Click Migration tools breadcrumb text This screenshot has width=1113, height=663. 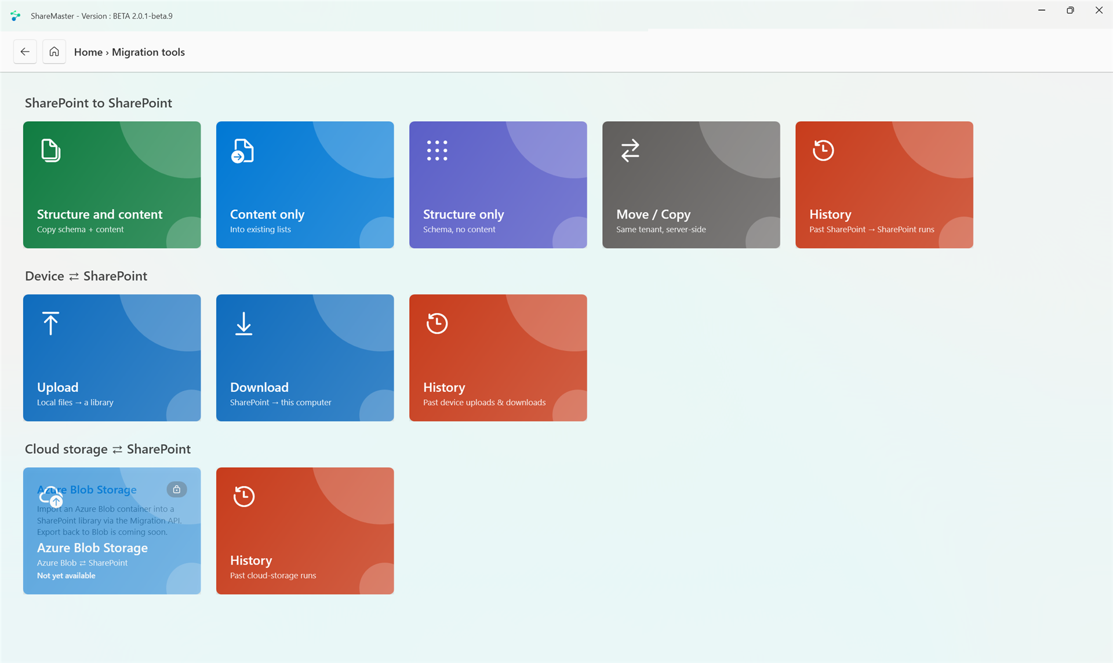148,52
